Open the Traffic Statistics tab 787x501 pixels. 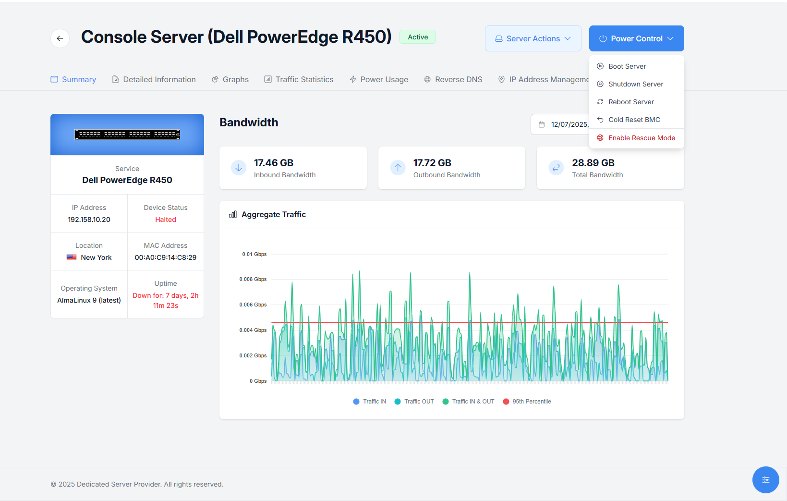tap(299, 79)
